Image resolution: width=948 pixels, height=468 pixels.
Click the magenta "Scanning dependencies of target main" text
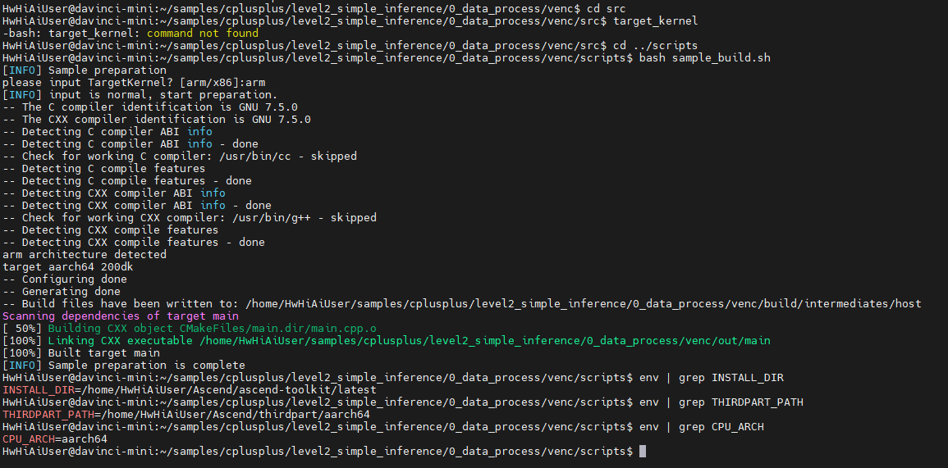point(121,316)
